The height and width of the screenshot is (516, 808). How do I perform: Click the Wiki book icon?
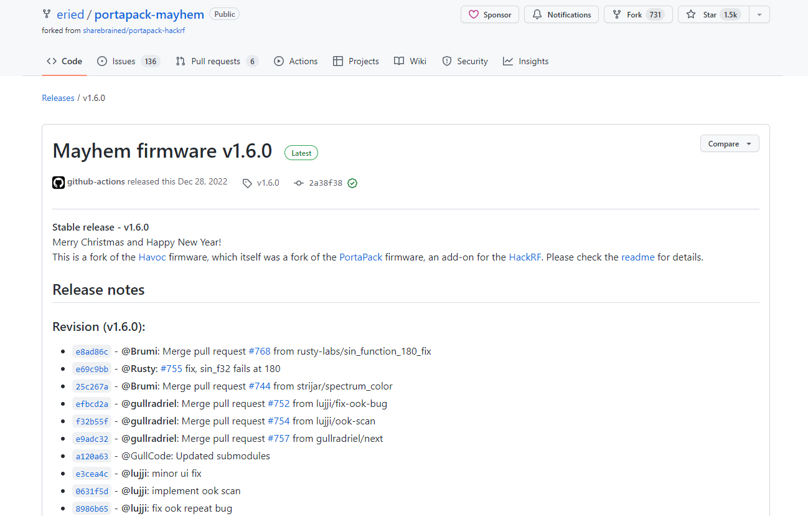coord(399,61)
